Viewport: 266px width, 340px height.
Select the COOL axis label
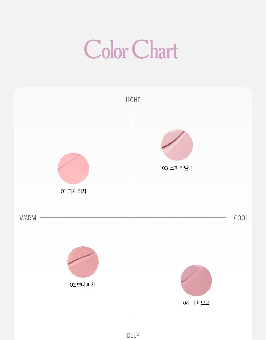click(x=241, y=218)
